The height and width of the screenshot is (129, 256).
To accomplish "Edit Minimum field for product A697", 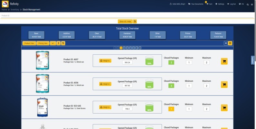I will pos(189,62).
